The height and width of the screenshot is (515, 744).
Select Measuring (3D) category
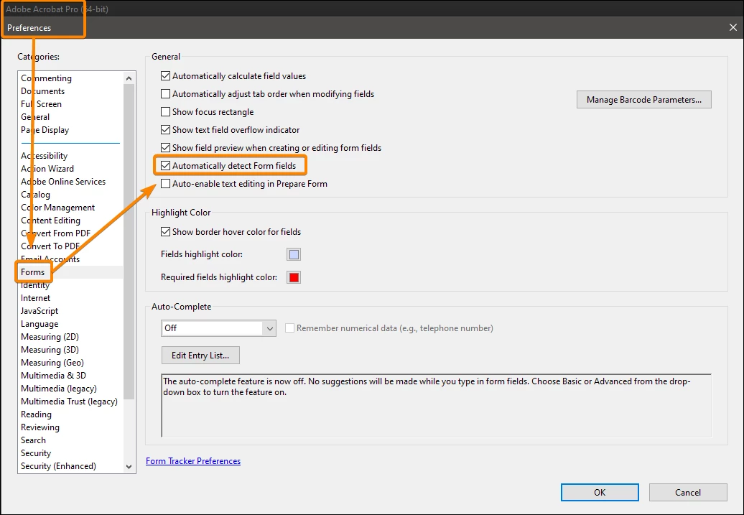coord(50,349)
